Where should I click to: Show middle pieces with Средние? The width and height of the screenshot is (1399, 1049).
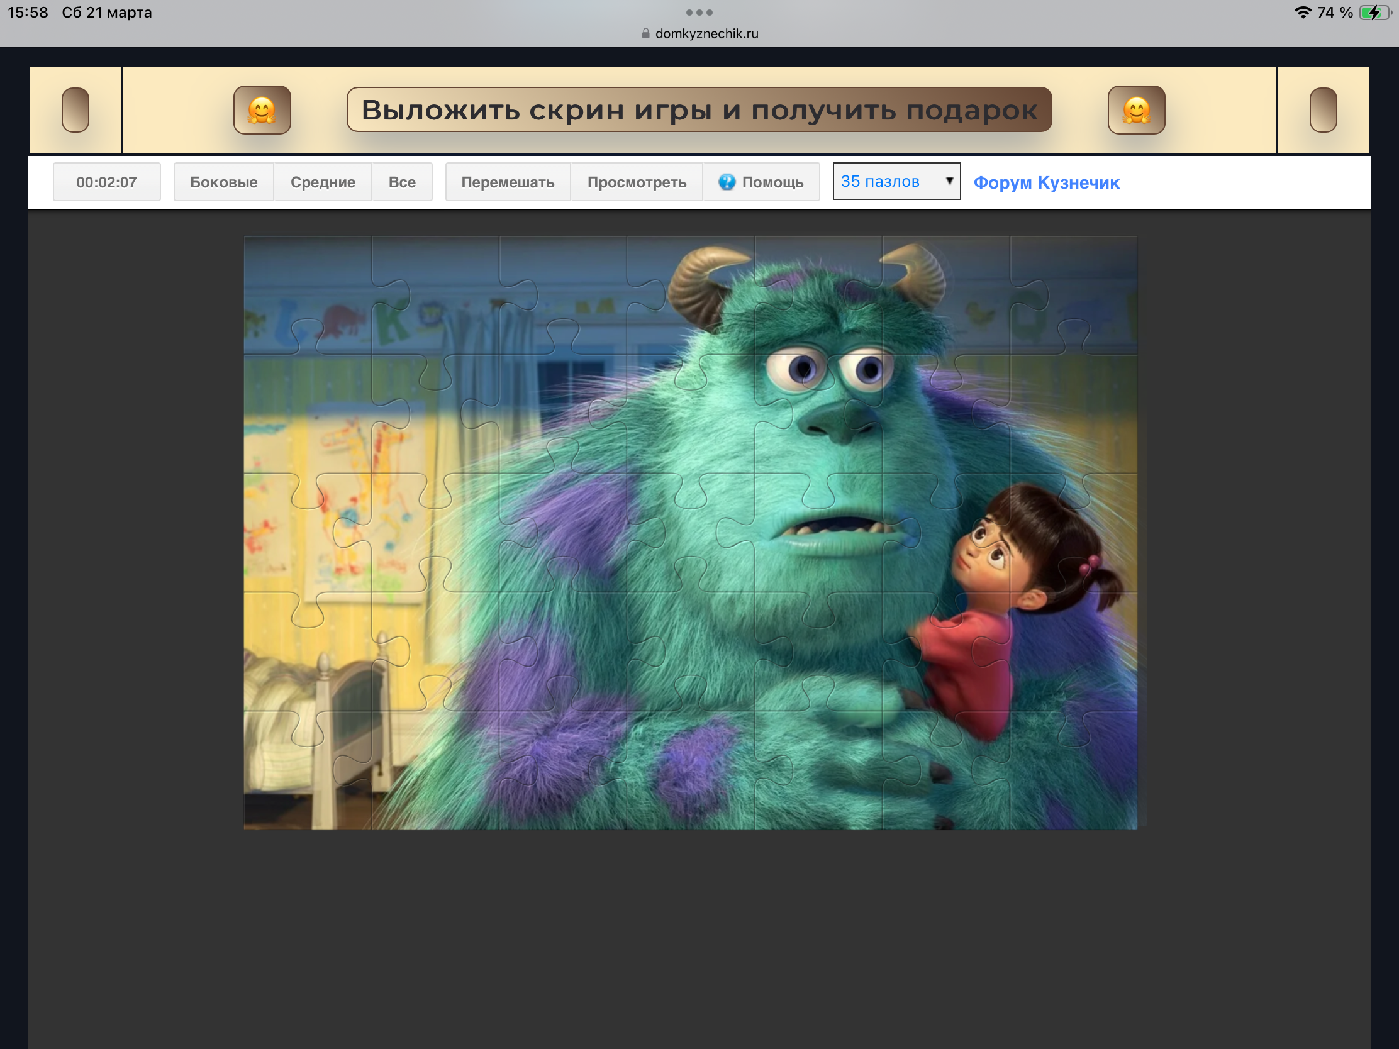click(x=323, y=182)
